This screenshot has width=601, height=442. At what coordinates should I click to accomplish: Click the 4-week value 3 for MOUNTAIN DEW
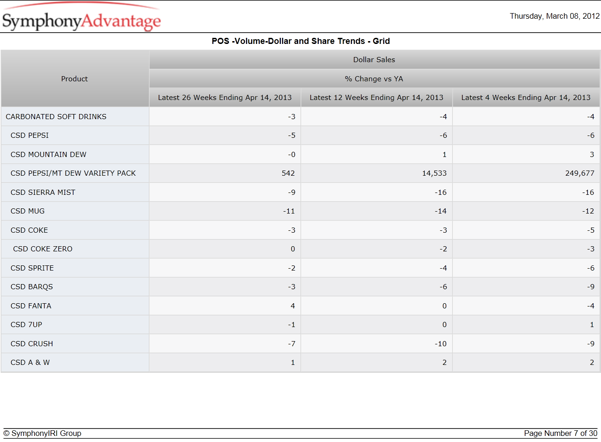(x=592, y=155)
